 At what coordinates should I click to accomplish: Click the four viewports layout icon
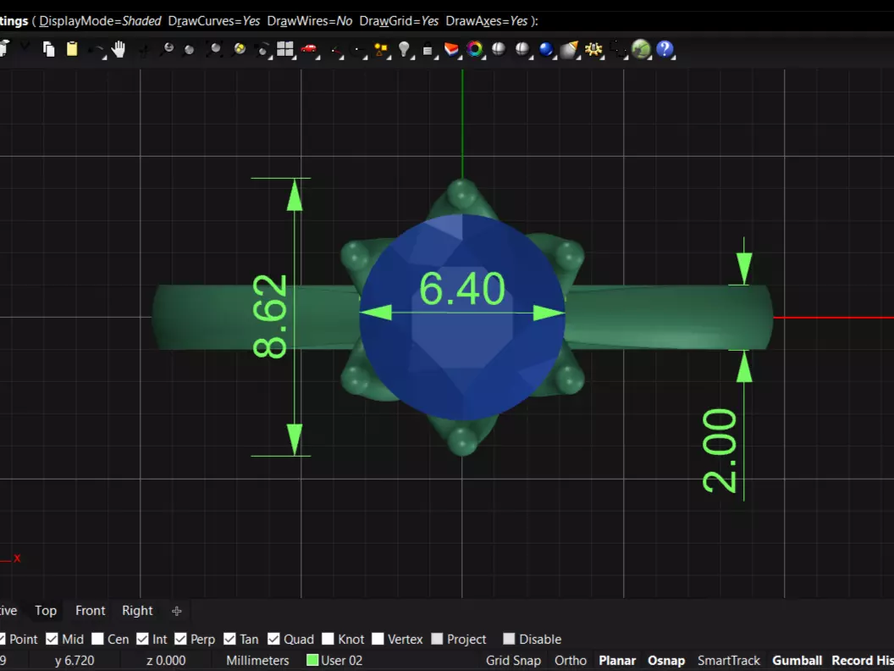pyautogui.click(x=284, y=49)
